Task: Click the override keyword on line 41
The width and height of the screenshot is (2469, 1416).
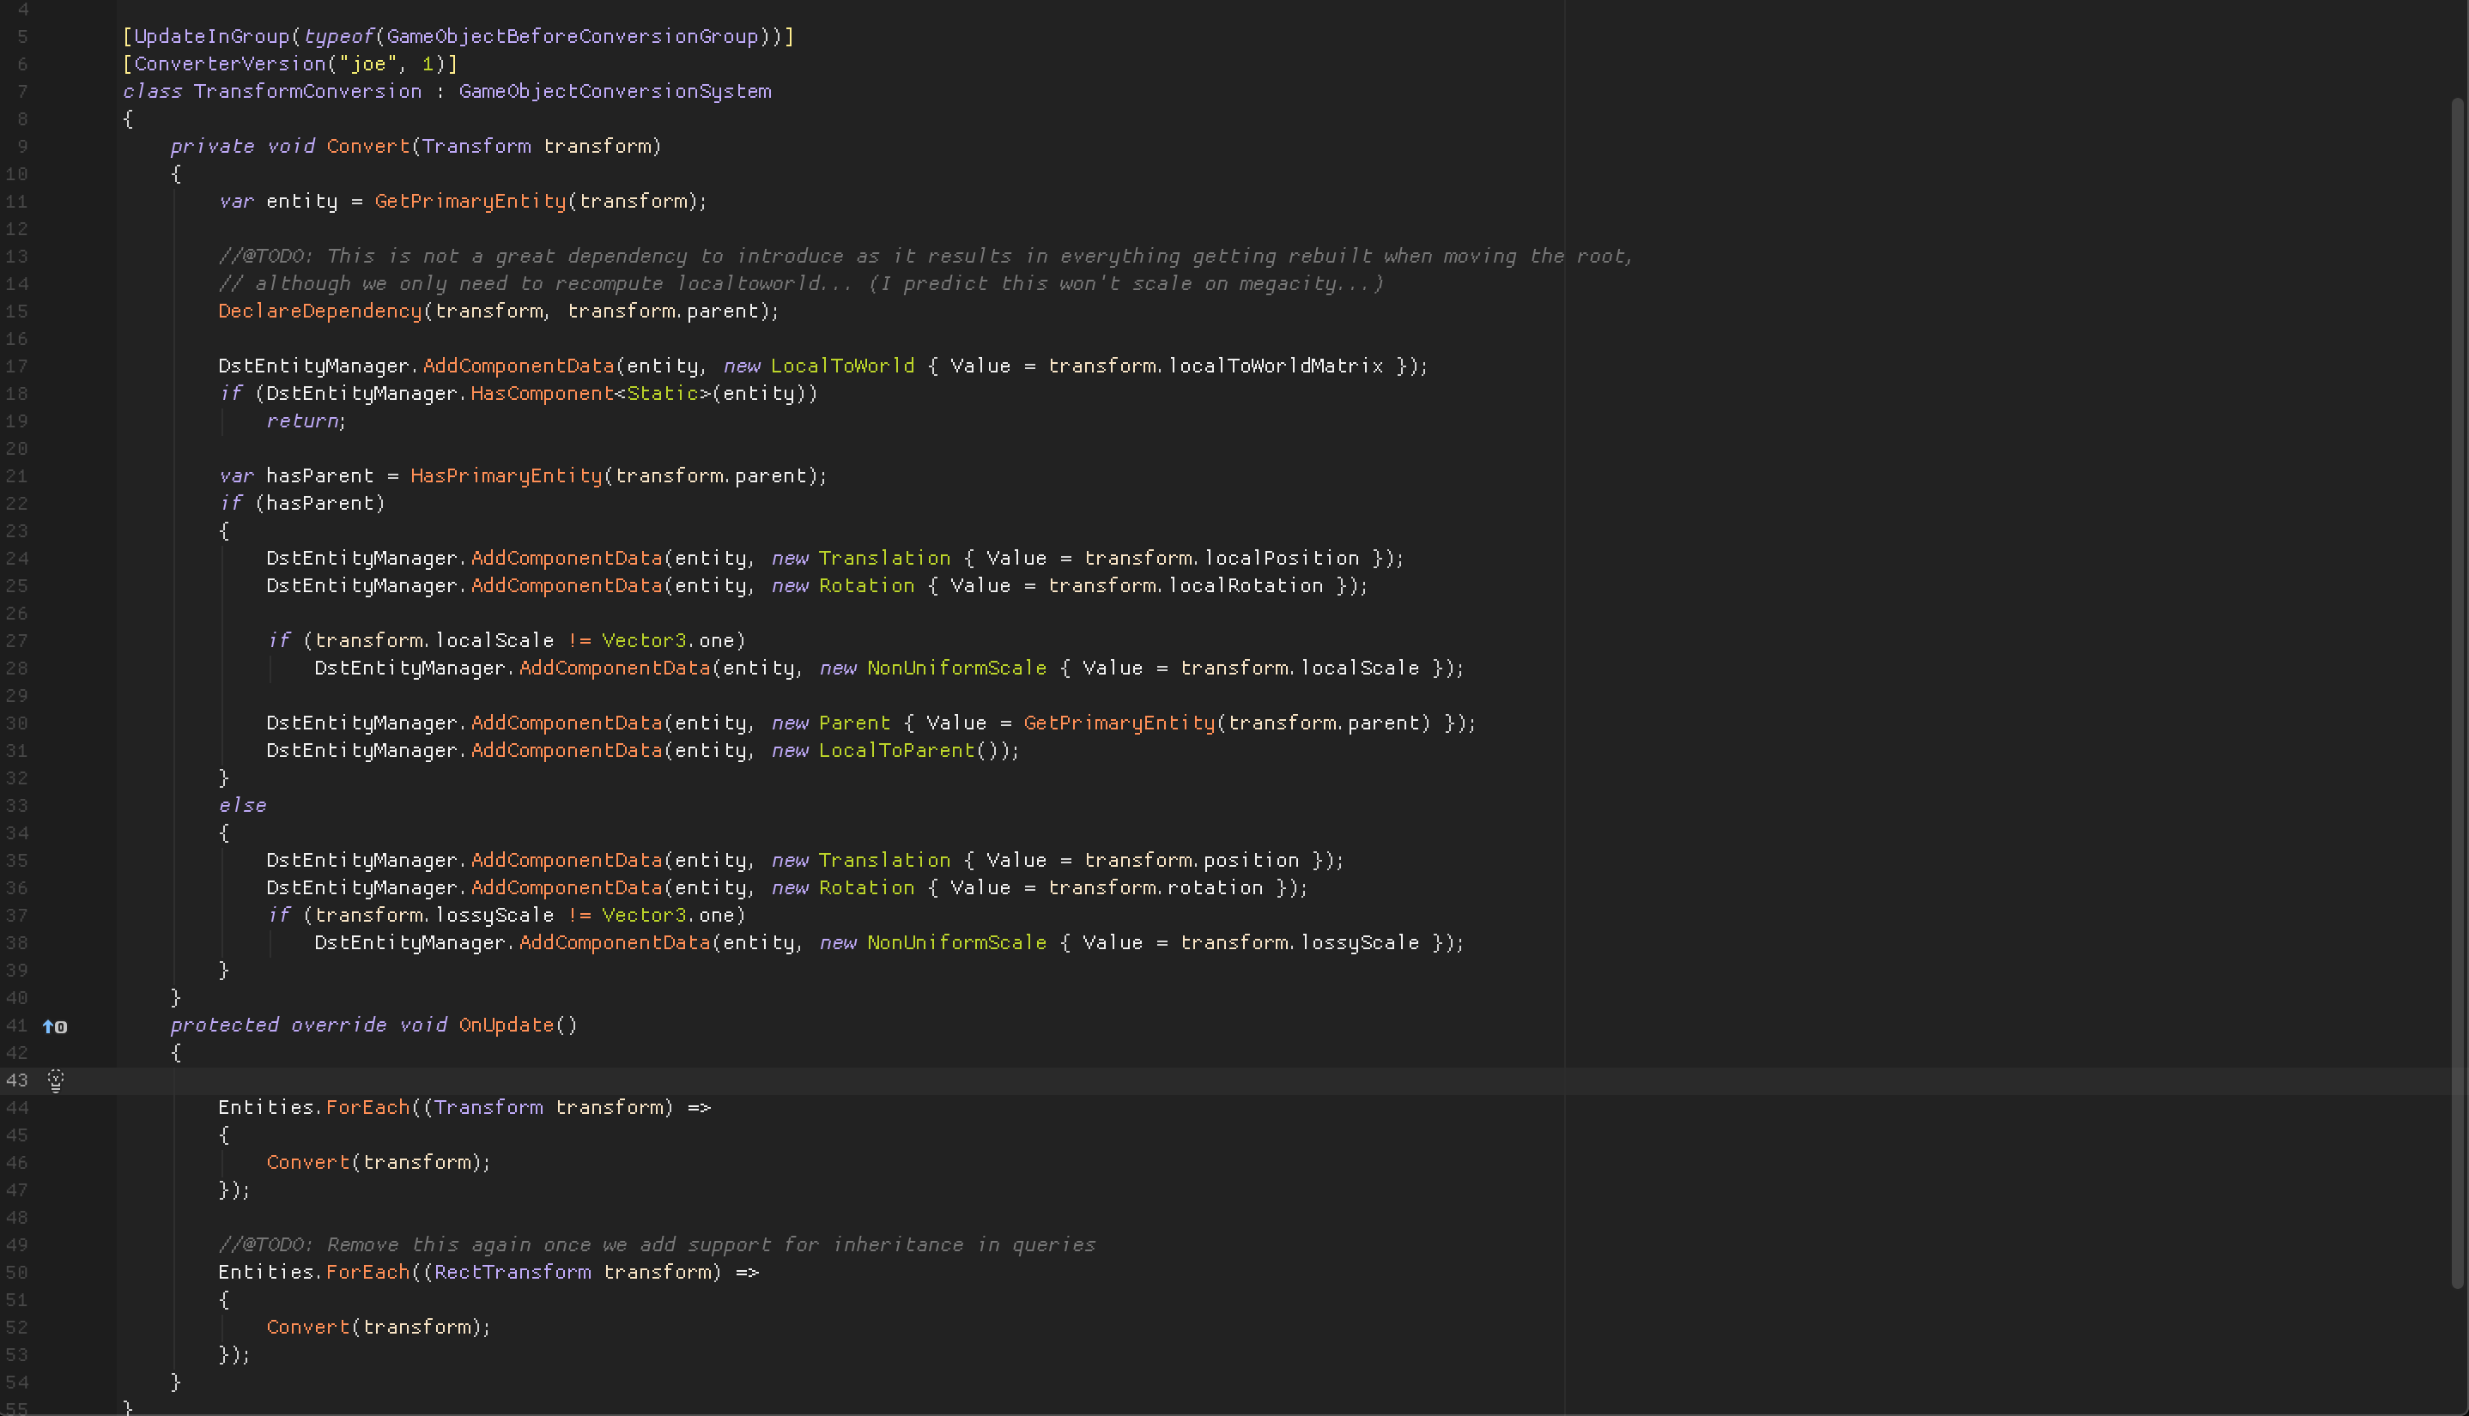Action: pos(337,1026)
